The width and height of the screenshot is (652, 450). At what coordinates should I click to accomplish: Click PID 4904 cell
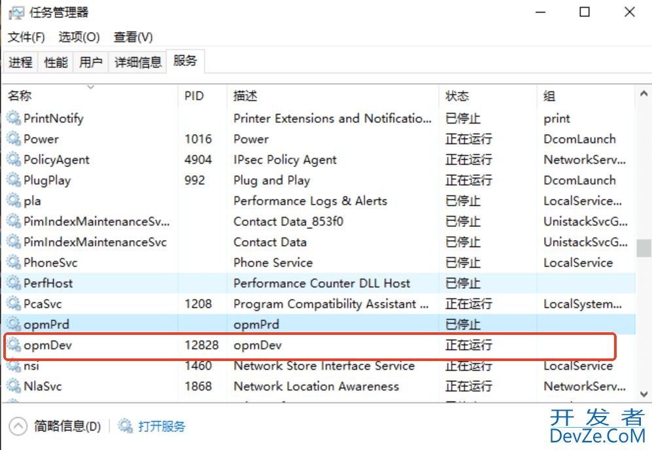click(198, 160)
